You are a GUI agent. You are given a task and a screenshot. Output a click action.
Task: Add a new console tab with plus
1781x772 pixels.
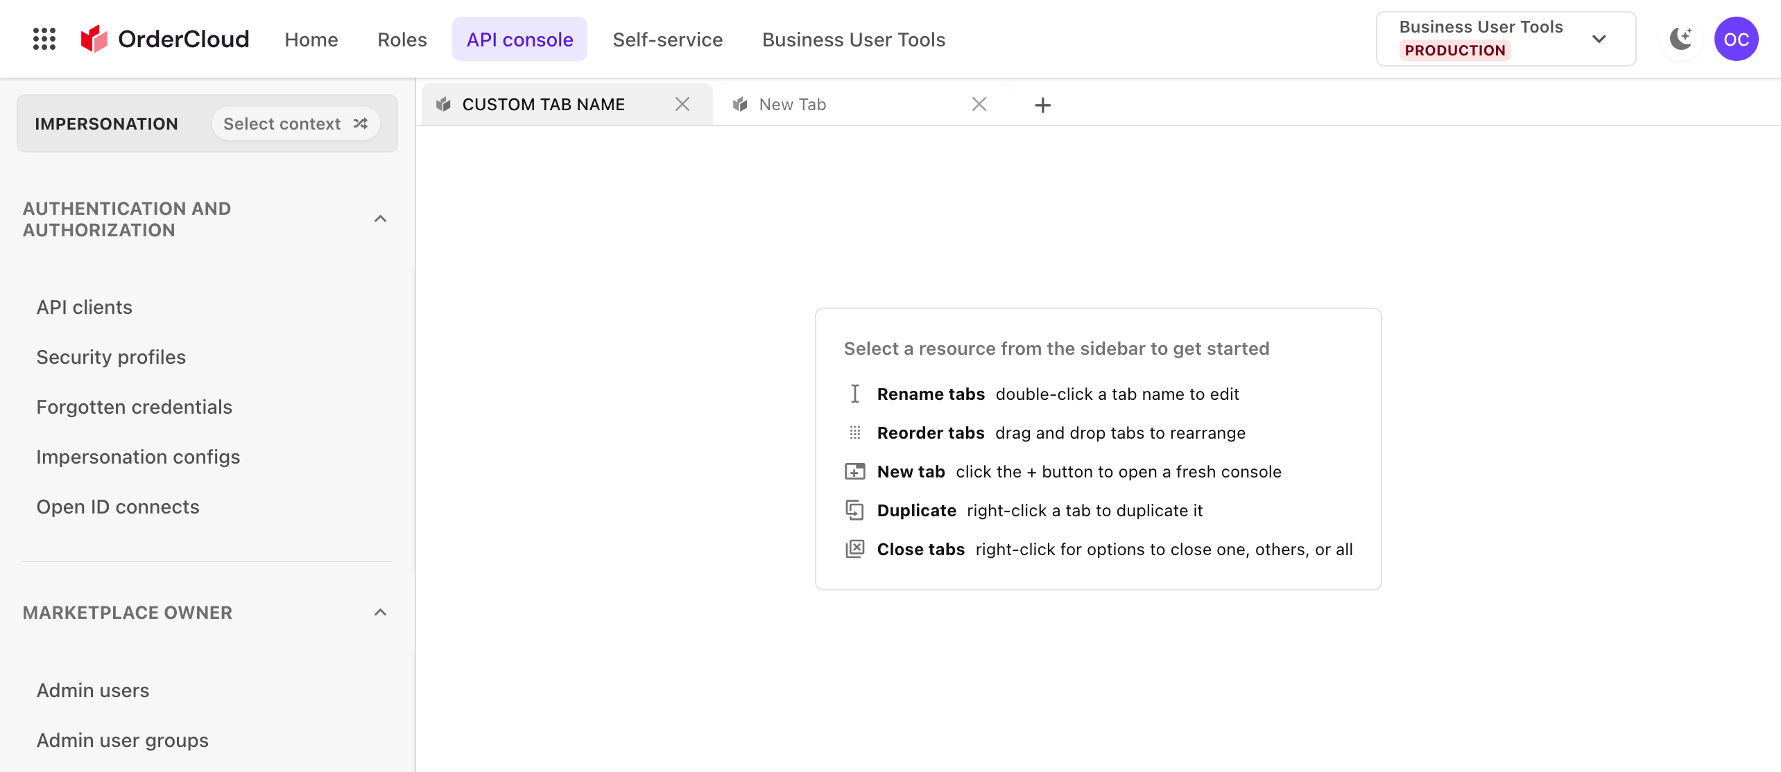pos(1042,105)
